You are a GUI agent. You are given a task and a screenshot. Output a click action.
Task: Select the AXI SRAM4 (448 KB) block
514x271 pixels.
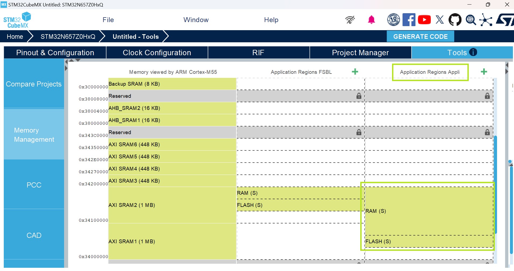172,169
